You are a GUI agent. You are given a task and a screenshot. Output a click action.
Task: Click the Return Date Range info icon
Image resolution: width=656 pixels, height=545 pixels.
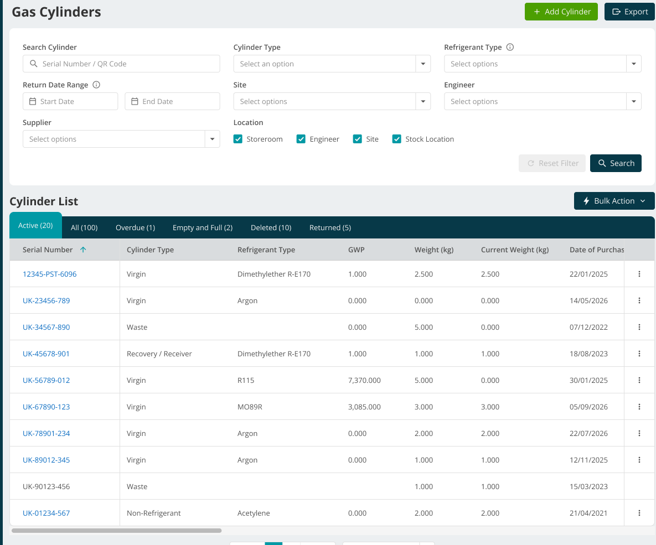tap(96, 85)
